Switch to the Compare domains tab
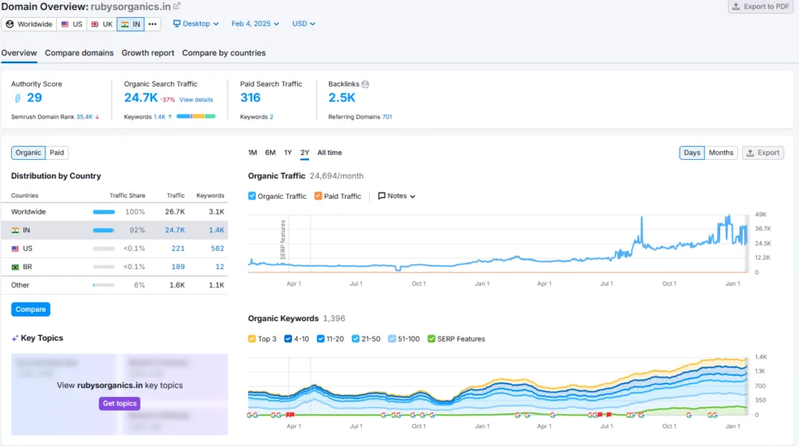 pyautogui.click(x=79, y=53)
